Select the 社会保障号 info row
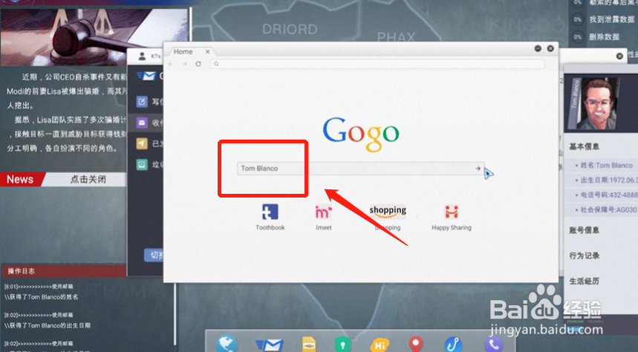Viewport: 638px width, 352px height. coord(602,209)
